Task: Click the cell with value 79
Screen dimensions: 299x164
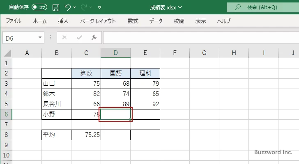Action: click(145, 84)
